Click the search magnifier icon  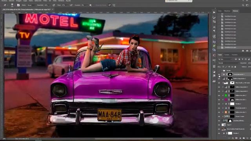(x=243, y=5)
